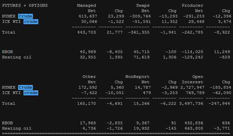Select the Managed column header
Viewport: 233px width, 136px height.
[x=86, y=5]
